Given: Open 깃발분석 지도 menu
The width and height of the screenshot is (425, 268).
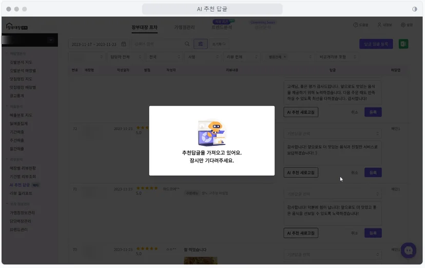Looking at the screenshot, I should click(21, 62).
